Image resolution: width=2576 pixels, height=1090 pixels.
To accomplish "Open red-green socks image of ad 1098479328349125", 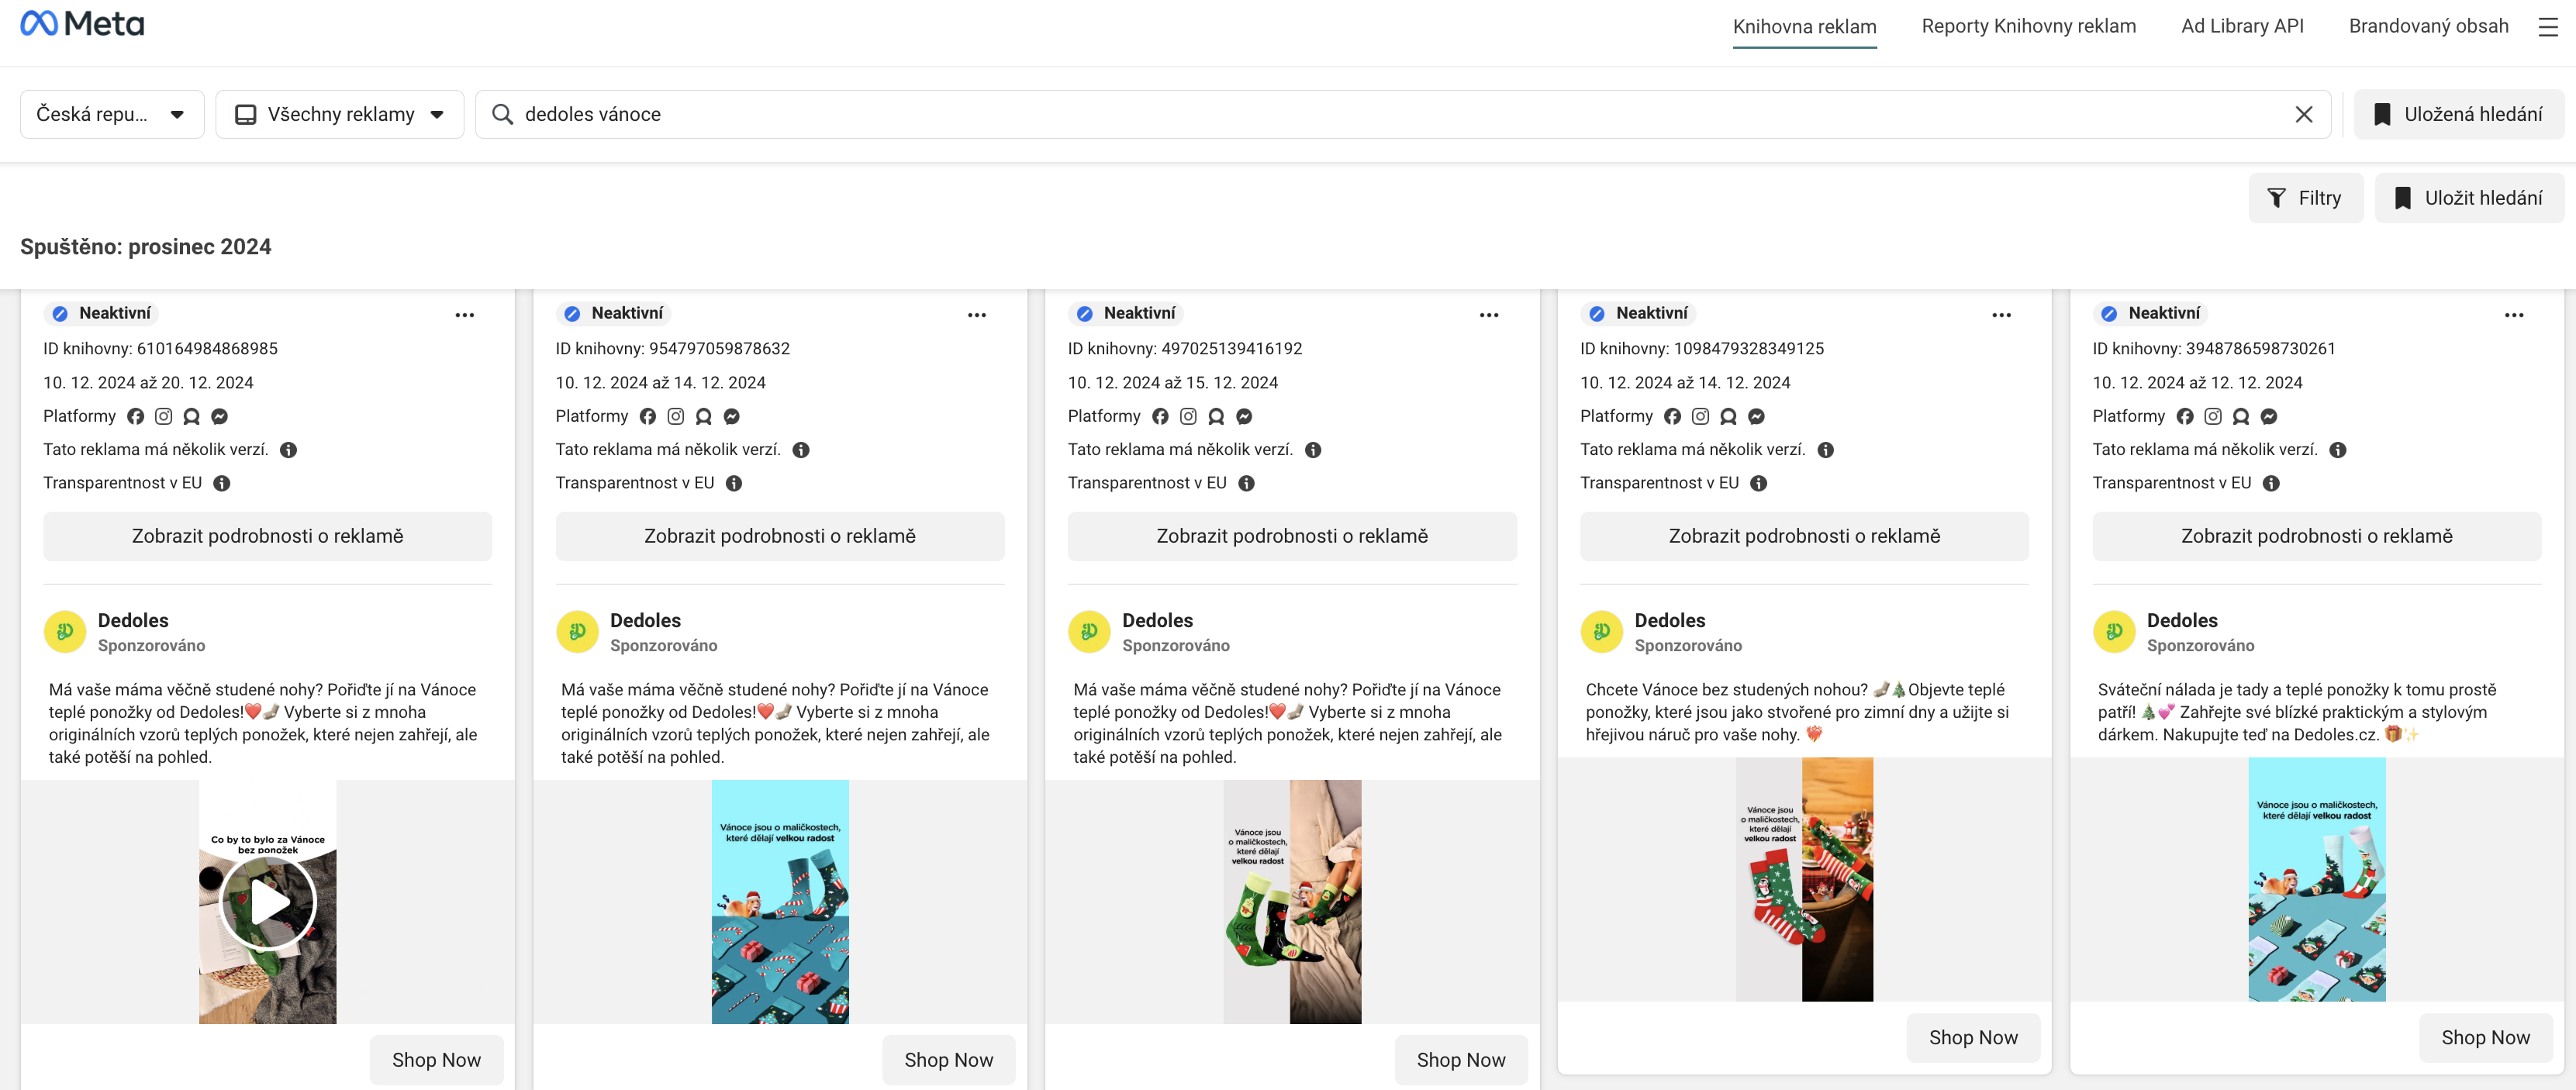I will click(x=1804, y=880).
